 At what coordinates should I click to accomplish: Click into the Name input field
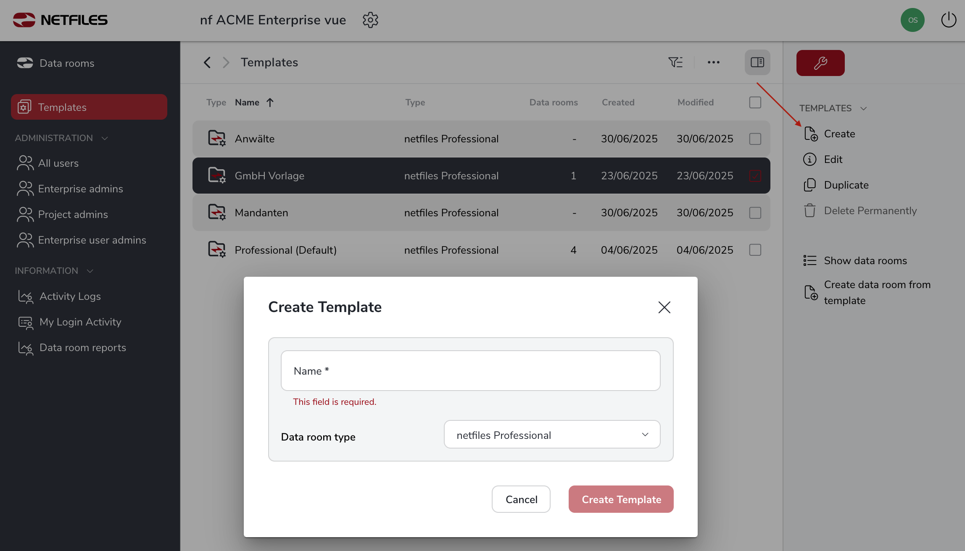pos(470,370)
